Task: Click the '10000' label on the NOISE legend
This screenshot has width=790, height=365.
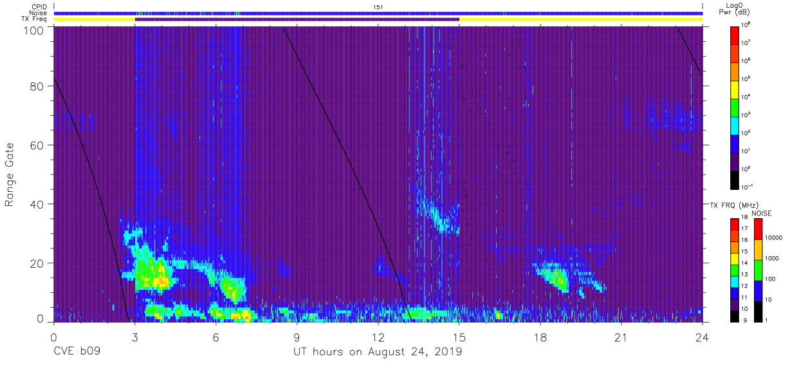Action: tap(775, 238)
